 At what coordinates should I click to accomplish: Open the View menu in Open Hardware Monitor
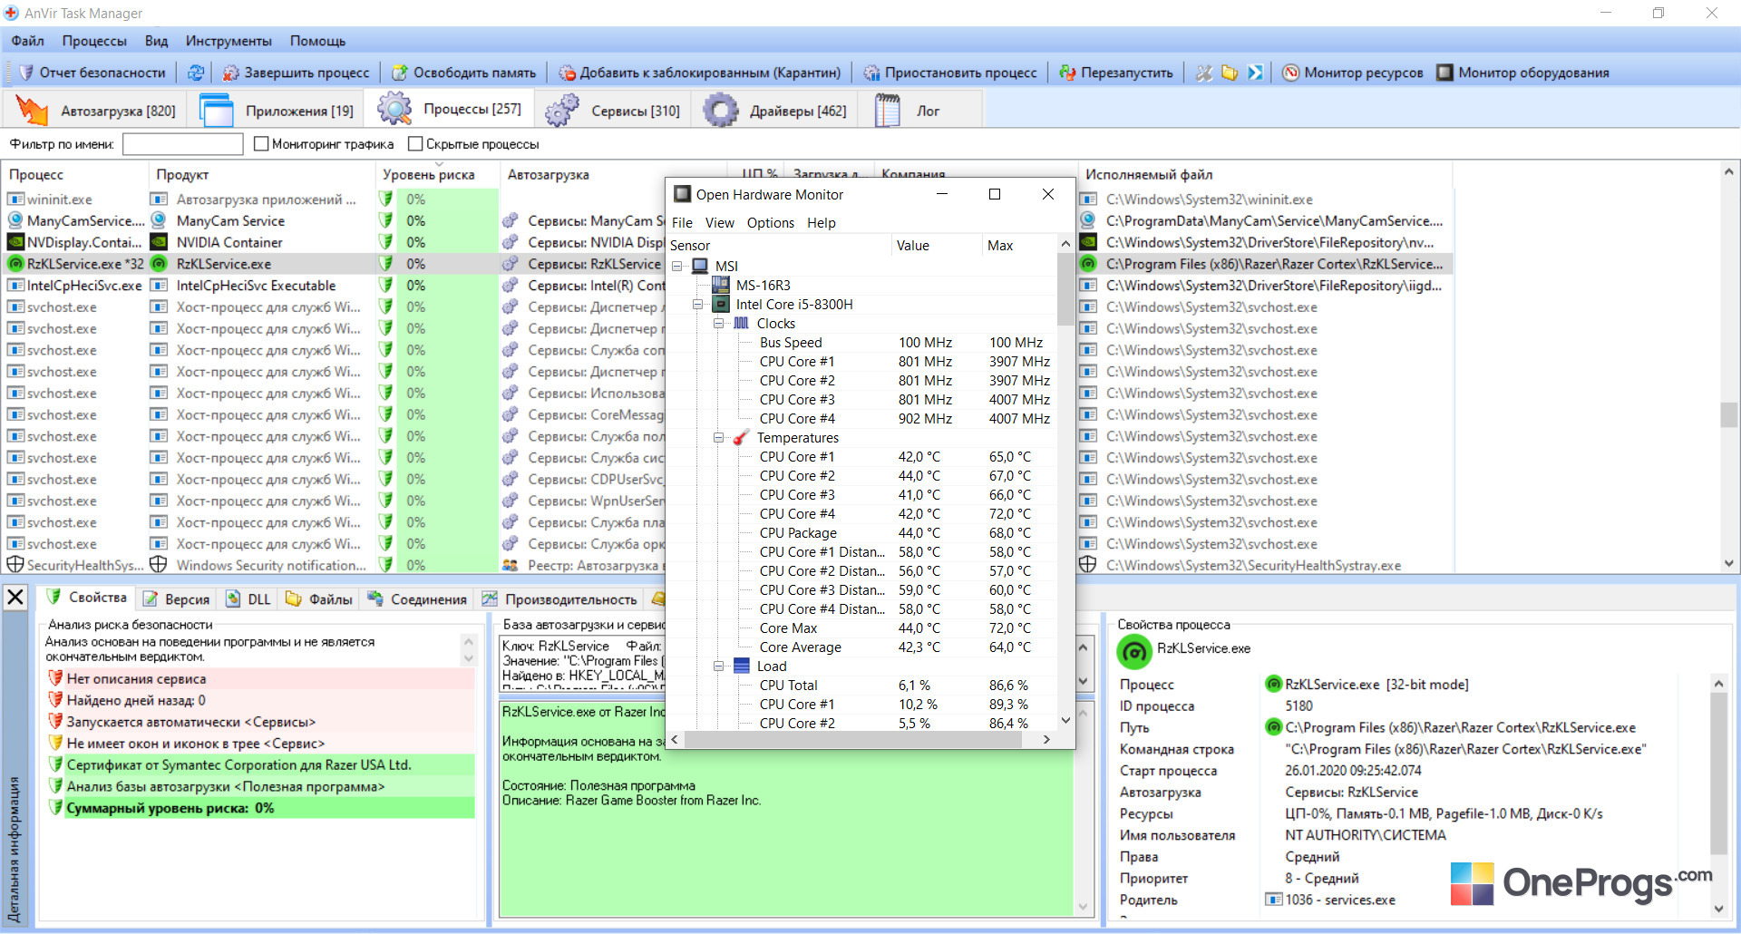pyautogui.click(x=720, y=223)
